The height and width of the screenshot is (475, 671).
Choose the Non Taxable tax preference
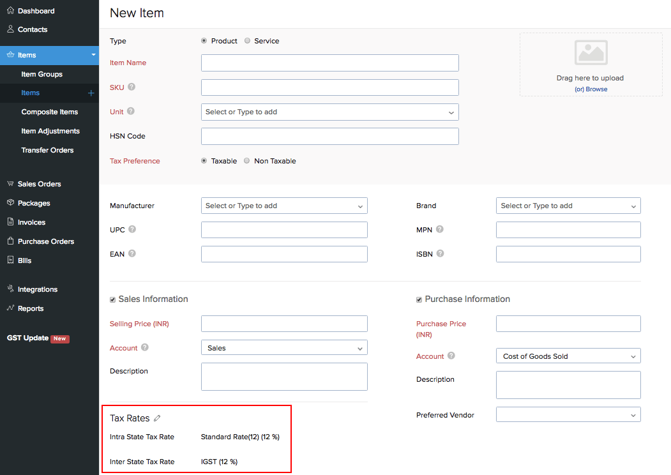247,161
